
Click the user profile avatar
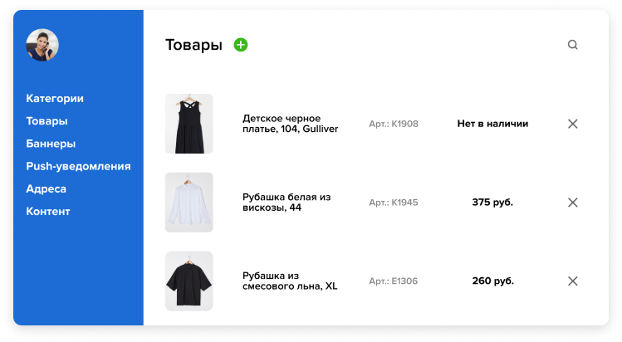tap(42, 46)
